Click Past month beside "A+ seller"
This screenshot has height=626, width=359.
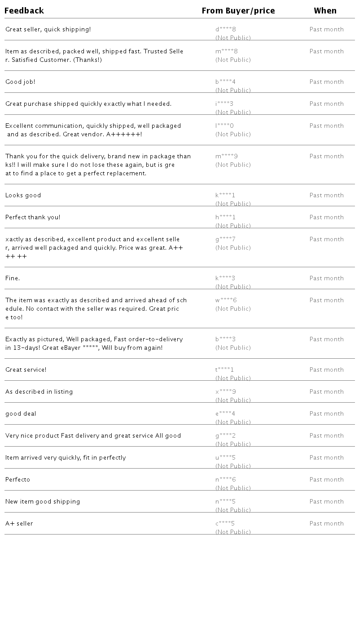click(326, 524)
